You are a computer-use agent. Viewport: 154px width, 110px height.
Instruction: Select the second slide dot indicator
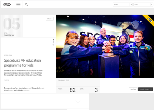[x=53, y=41]
